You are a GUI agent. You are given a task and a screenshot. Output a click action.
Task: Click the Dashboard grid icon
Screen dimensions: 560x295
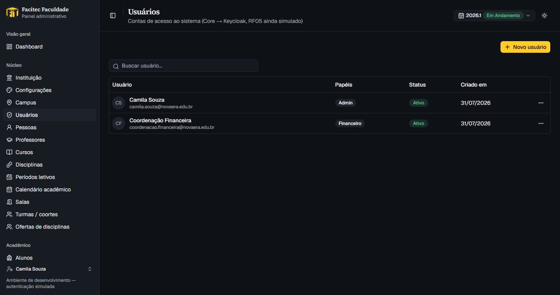[9, 47]
